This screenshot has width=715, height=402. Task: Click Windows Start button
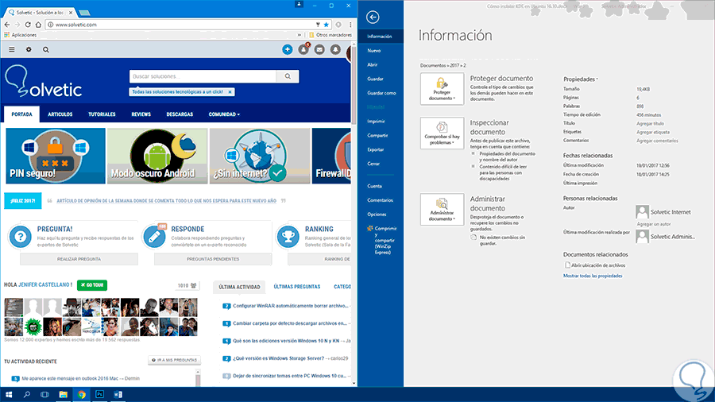(x=9, y=394)
